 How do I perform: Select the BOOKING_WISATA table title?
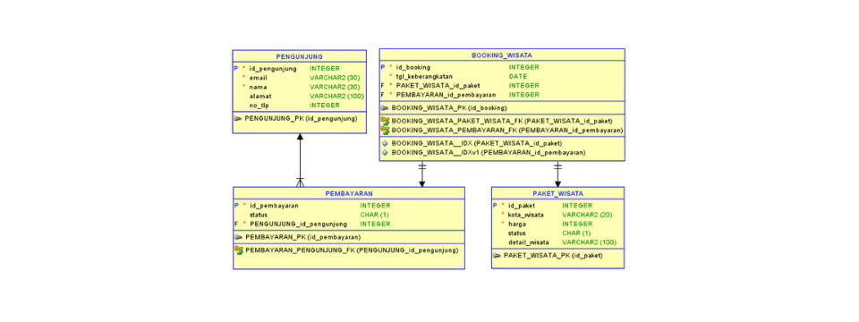[x=502, y=55]
